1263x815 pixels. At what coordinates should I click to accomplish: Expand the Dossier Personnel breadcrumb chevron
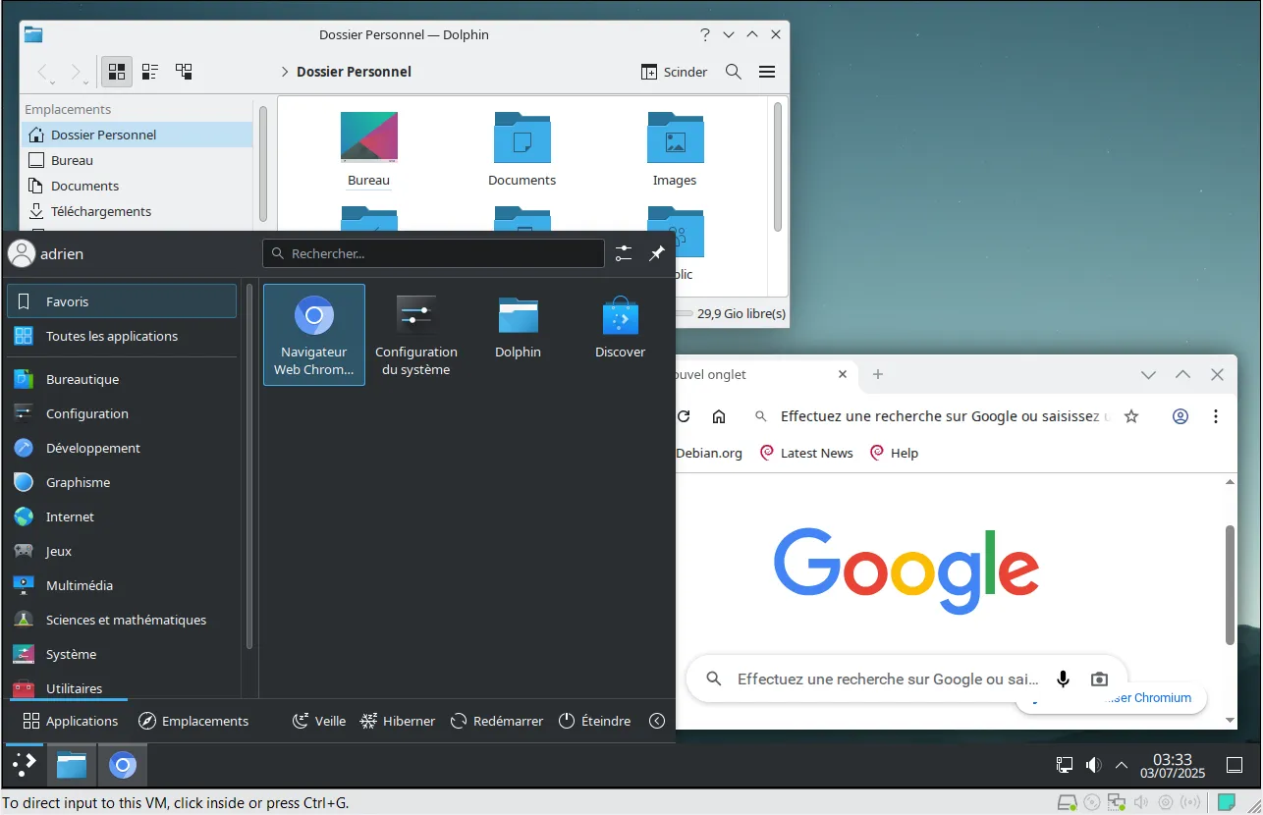pyautogui.click(x=285, y=72)
